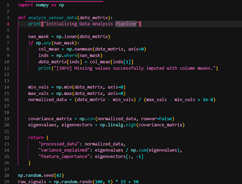Screen dimensions: 242x184
Task: Click the word 'Initializing' in the print string
Action: pyautogui.click(x=62, y=24)
